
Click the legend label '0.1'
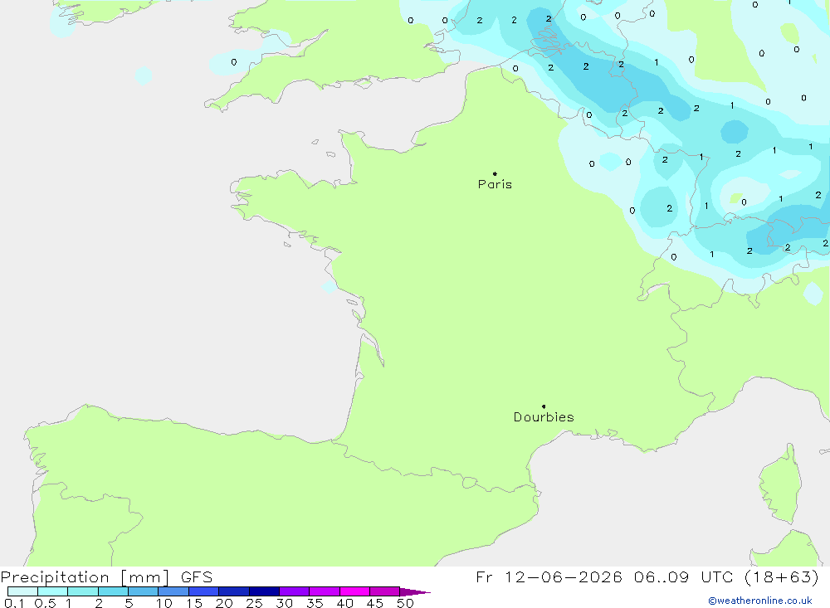point(14,603)
